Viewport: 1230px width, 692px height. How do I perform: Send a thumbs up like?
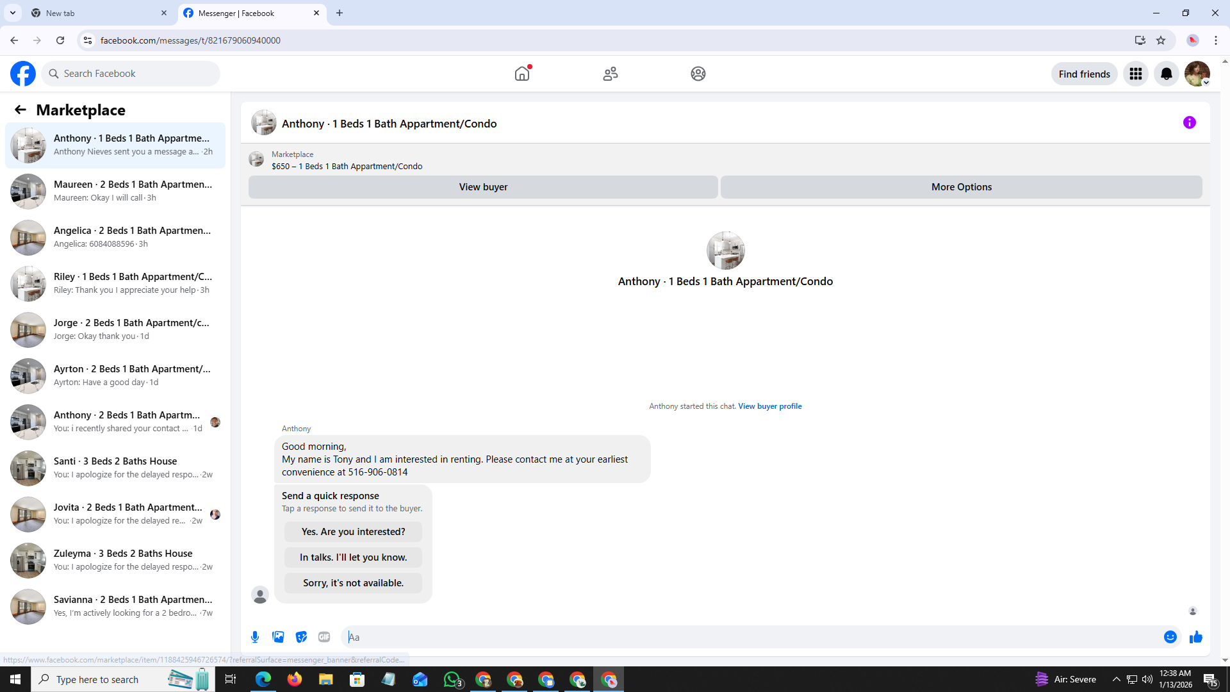coord(1195,637)
